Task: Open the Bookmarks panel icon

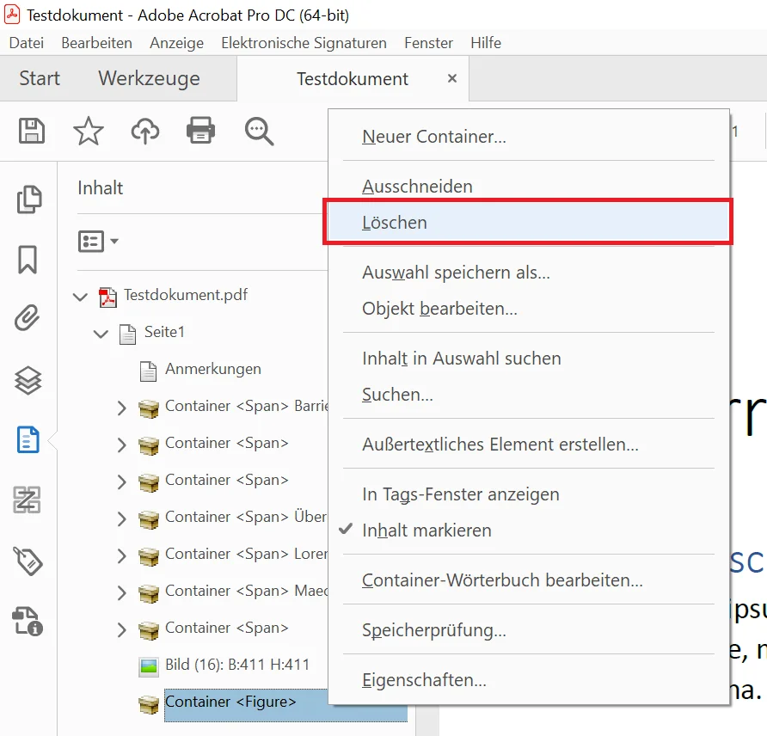Action: click(28, 260)
